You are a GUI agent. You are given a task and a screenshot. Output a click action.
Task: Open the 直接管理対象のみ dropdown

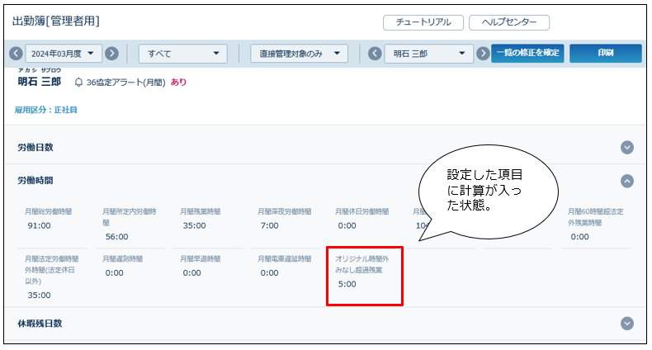(x=299, y=54)
